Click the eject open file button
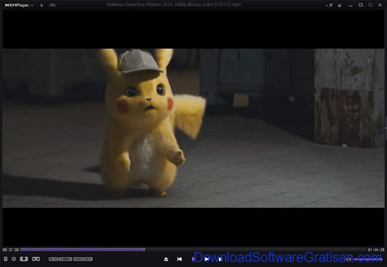This screenshot has height=267, width=387. (166, 259)
